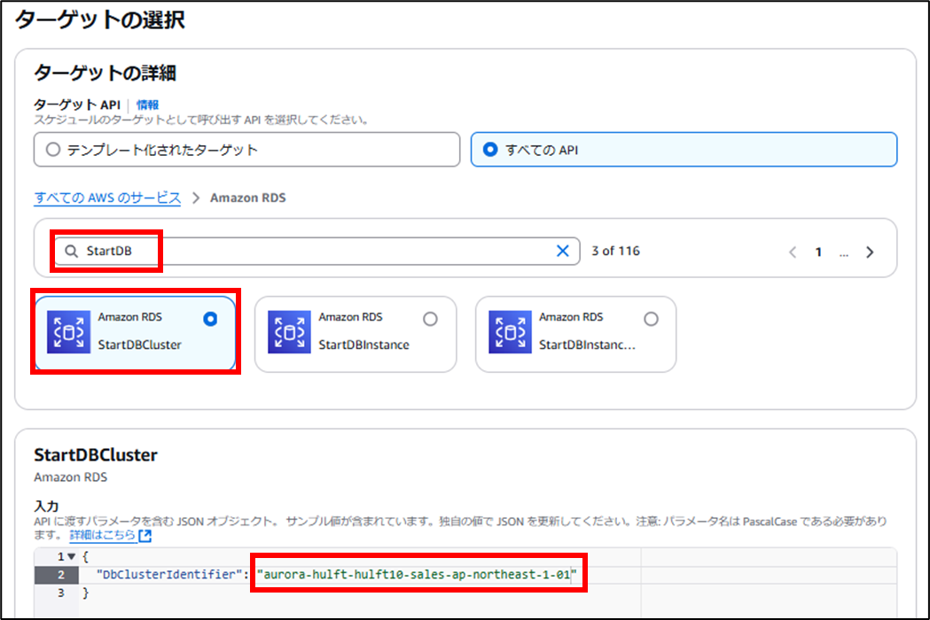Click the magnifier search icon
The width and height of the screenshot is (930, 620).
pos(71,252)
